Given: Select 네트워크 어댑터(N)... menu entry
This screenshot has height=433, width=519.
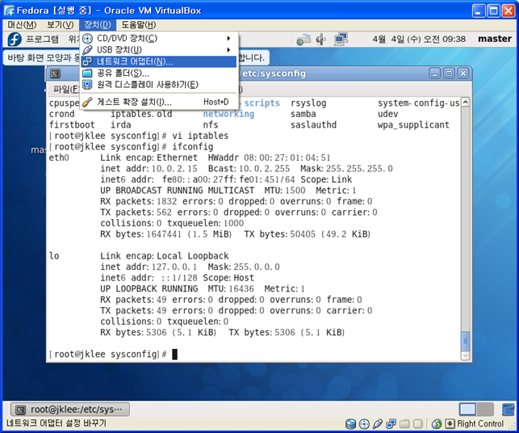Looking at the screenshot, I should [x=159, y=61].
